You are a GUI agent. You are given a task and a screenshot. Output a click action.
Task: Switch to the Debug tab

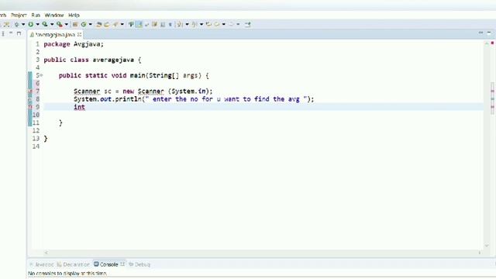click(x=139, y=264)
